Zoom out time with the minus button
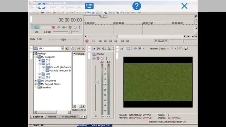The width and height of the screenshot is (226, 127). (193, 36)
